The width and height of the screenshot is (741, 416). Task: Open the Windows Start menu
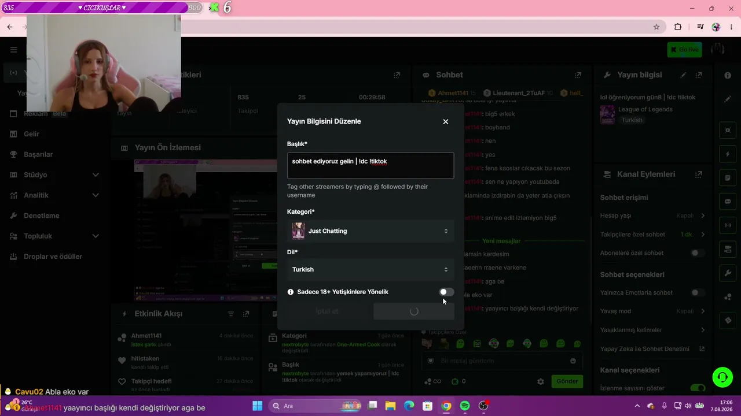click(x=257, y=406)
